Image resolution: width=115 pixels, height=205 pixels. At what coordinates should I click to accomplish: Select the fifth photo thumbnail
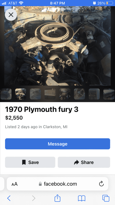(x=65, y=94)
